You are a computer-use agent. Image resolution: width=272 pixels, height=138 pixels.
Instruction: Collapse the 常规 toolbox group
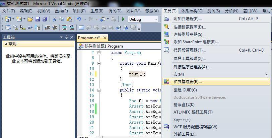[x=6, y=44]
